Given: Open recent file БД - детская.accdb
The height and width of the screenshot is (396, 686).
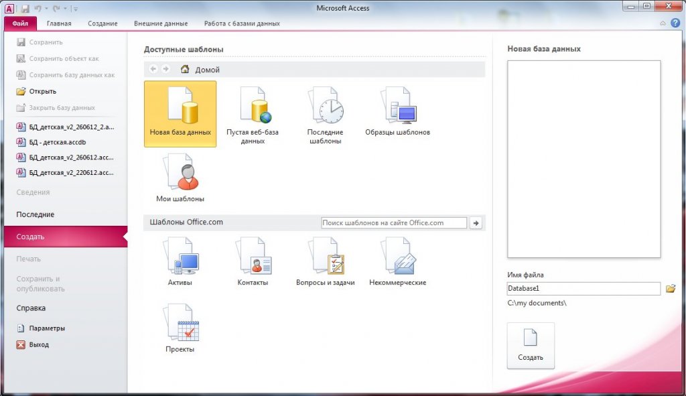Looking at the screenshot, I should (x=51, y=142).
